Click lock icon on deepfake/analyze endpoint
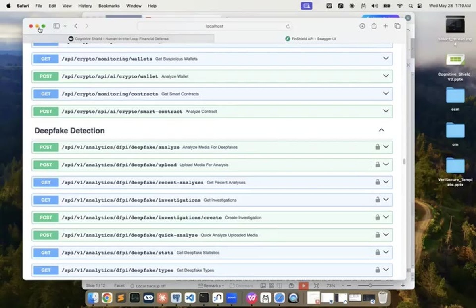The height and width of the screenshot is (308, 476). [378, 147]
